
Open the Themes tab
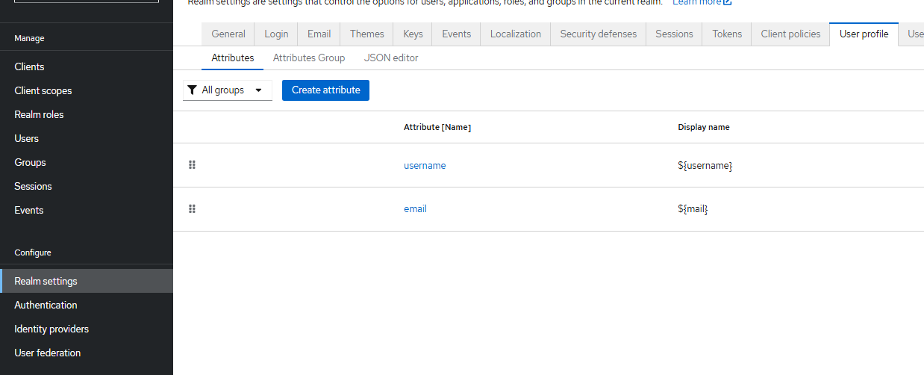(x=367, y=34)
